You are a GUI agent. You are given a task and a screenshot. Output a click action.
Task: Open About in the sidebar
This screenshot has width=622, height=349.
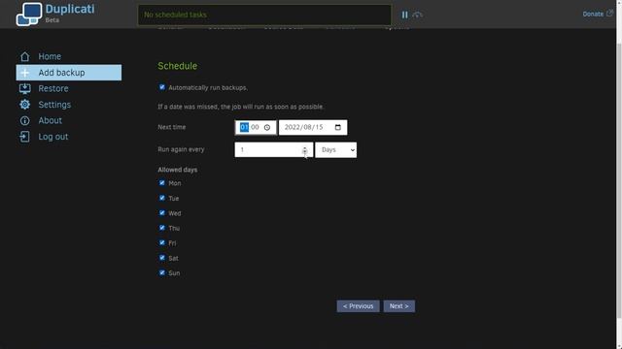tap(50, 120)
